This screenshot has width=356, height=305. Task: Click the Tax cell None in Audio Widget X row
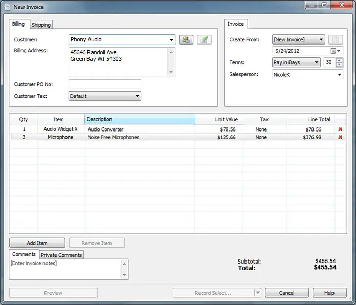click(x=264, y=129)
